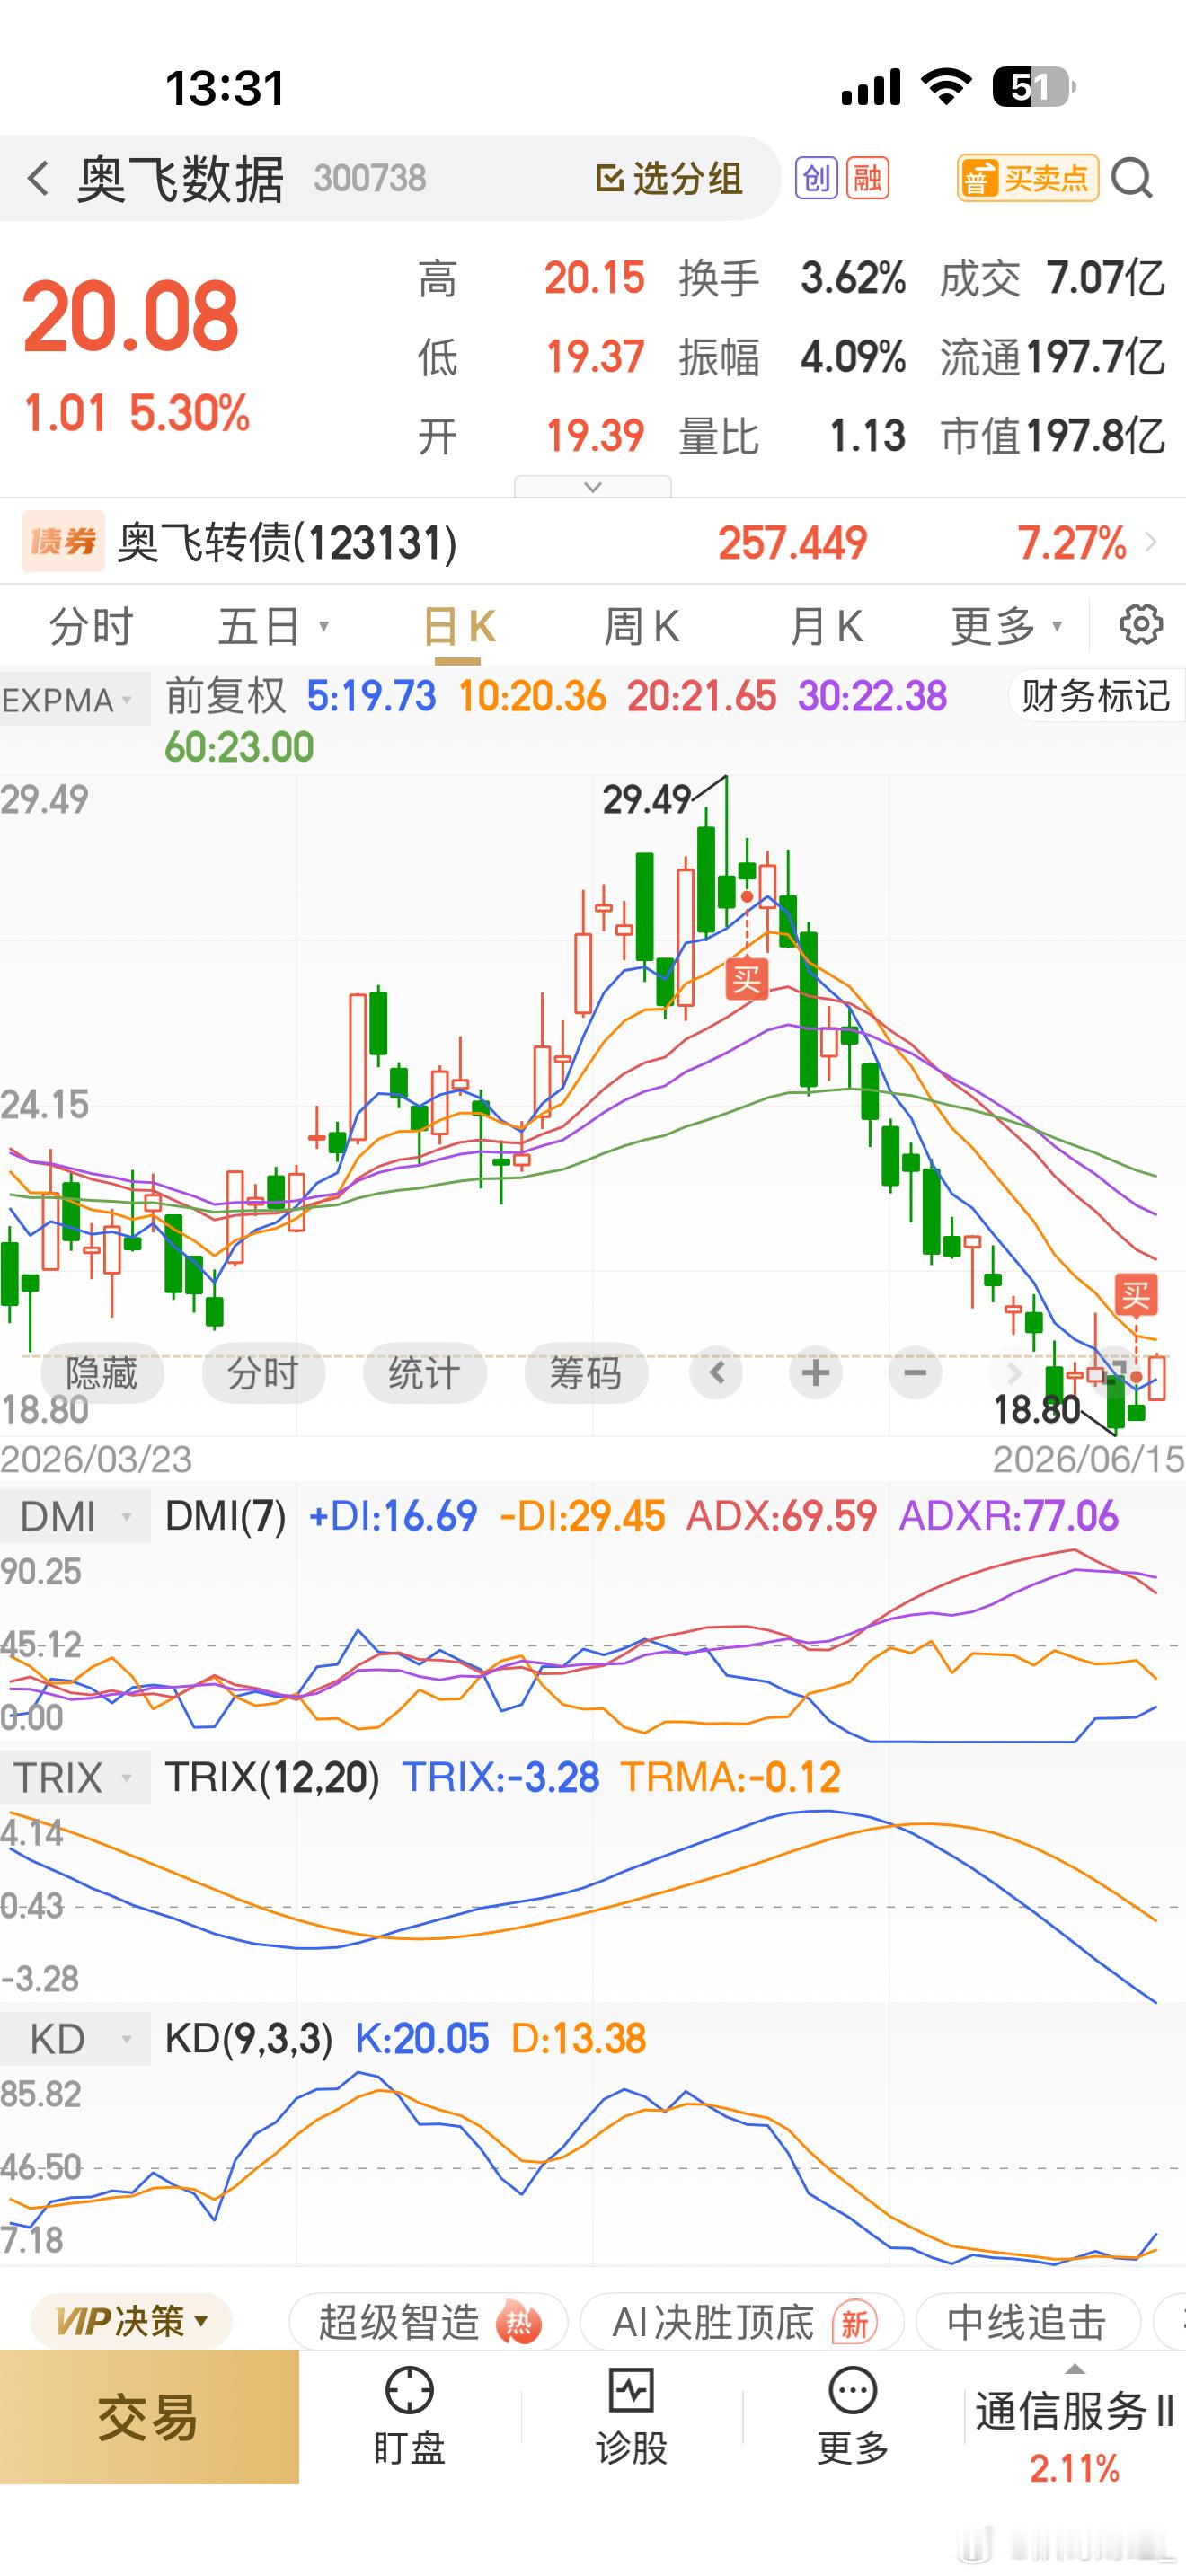Toggle 财务标记 financial markers

coord(1096,695)
